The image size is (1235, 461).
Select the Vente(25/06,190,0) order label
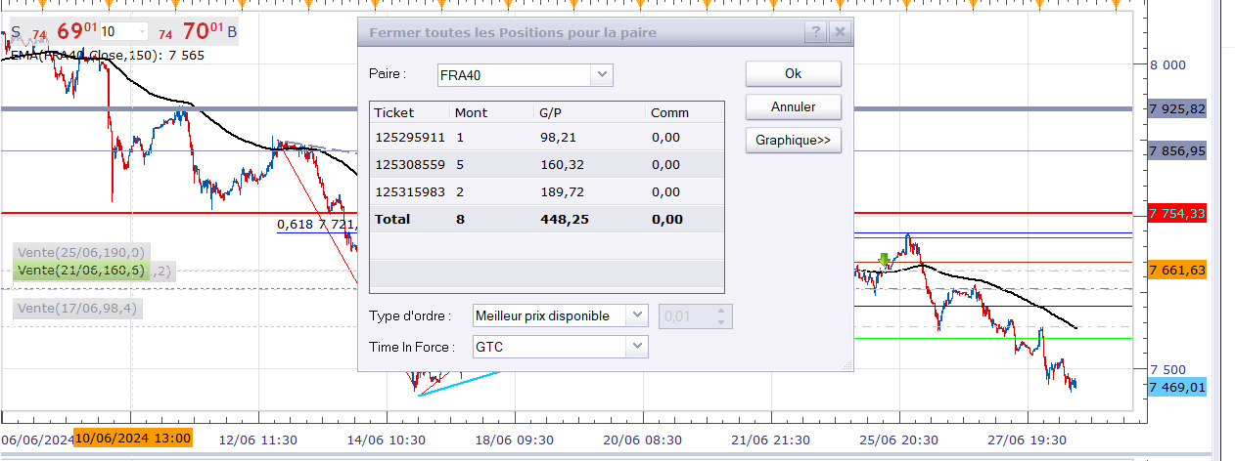pyautogui.click(x=81, y=252)
